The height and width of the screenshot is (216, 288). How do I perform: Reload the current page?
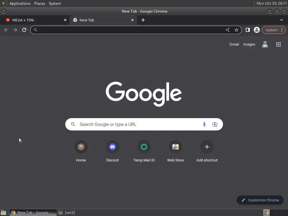(x=24, y=30)
